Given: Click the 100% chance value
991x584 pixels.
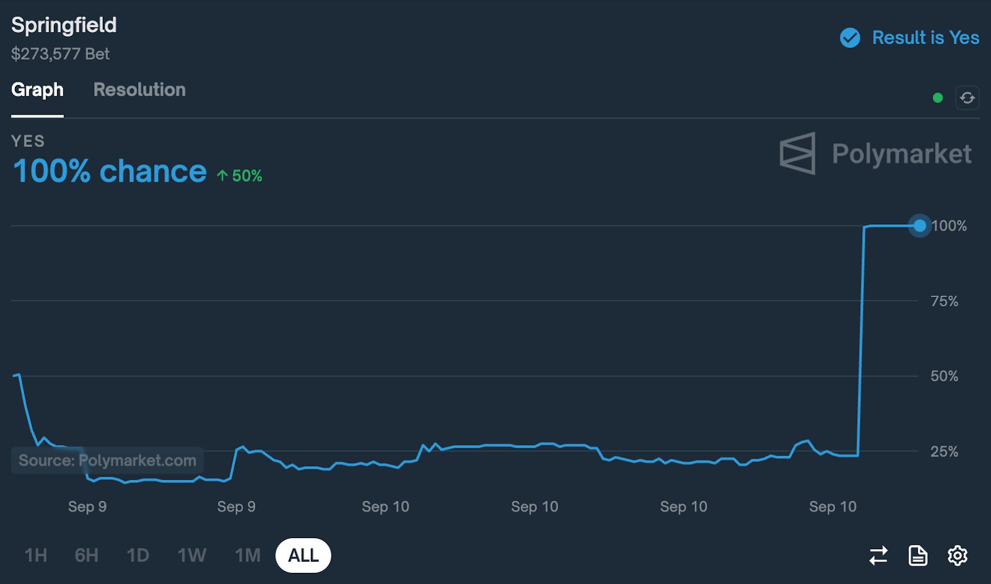Looking at the screenshot, I should (110, 171).
